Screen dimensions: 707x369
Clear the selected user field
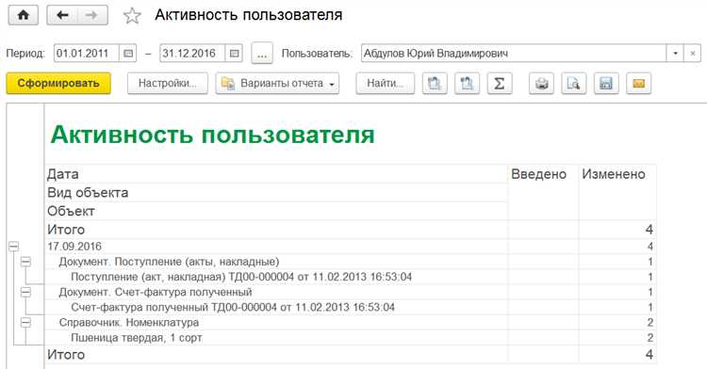tap(693, 54)
